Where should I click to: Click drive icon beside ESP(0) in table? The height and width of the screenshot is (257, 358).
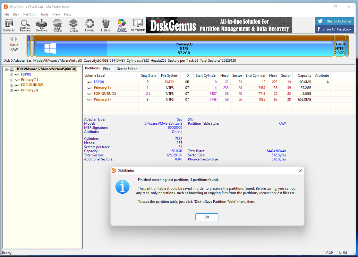pyautogui.click(x=90, y=82)
